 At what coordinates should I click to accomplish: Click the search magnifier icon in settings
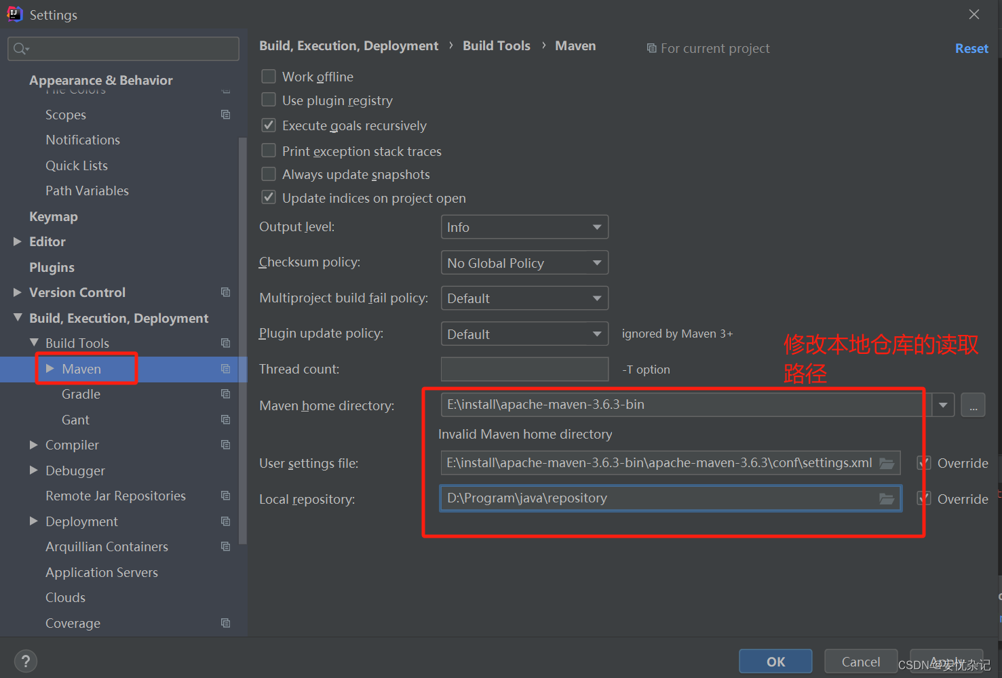click(x=21, y=49)
